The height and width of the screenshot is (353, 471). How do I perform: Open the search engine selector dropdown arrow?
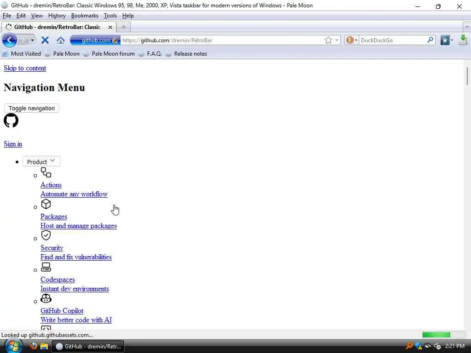[356, 40]
